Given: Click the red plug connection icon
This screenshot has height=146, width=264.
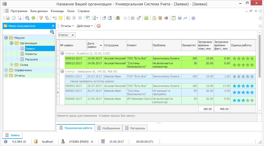Looking at the screenshot, I should click(166, 18).
